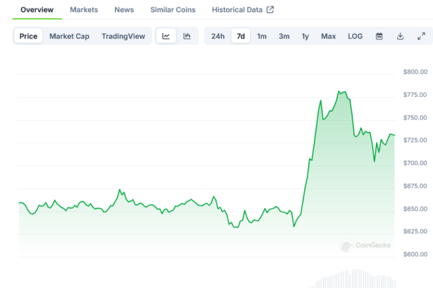Switch to candlestick chart icon

187,36
